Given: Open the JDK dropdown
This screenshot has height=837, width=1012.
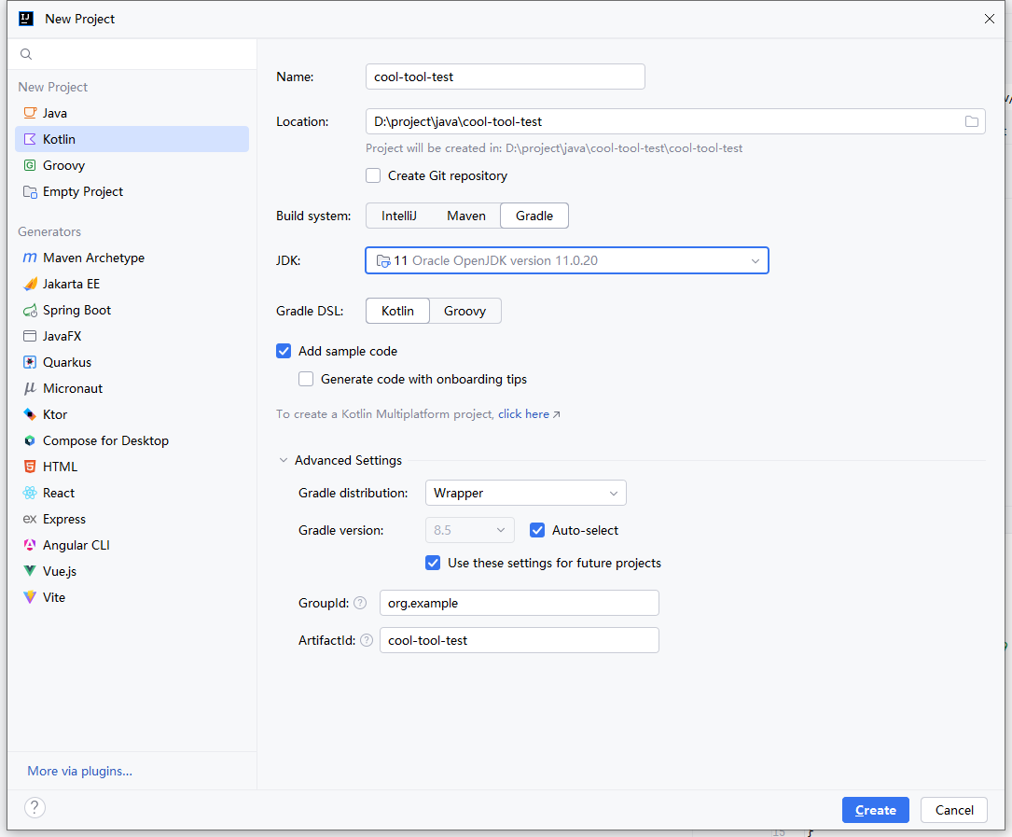Looking at the screenshot, I should (566, 260).
